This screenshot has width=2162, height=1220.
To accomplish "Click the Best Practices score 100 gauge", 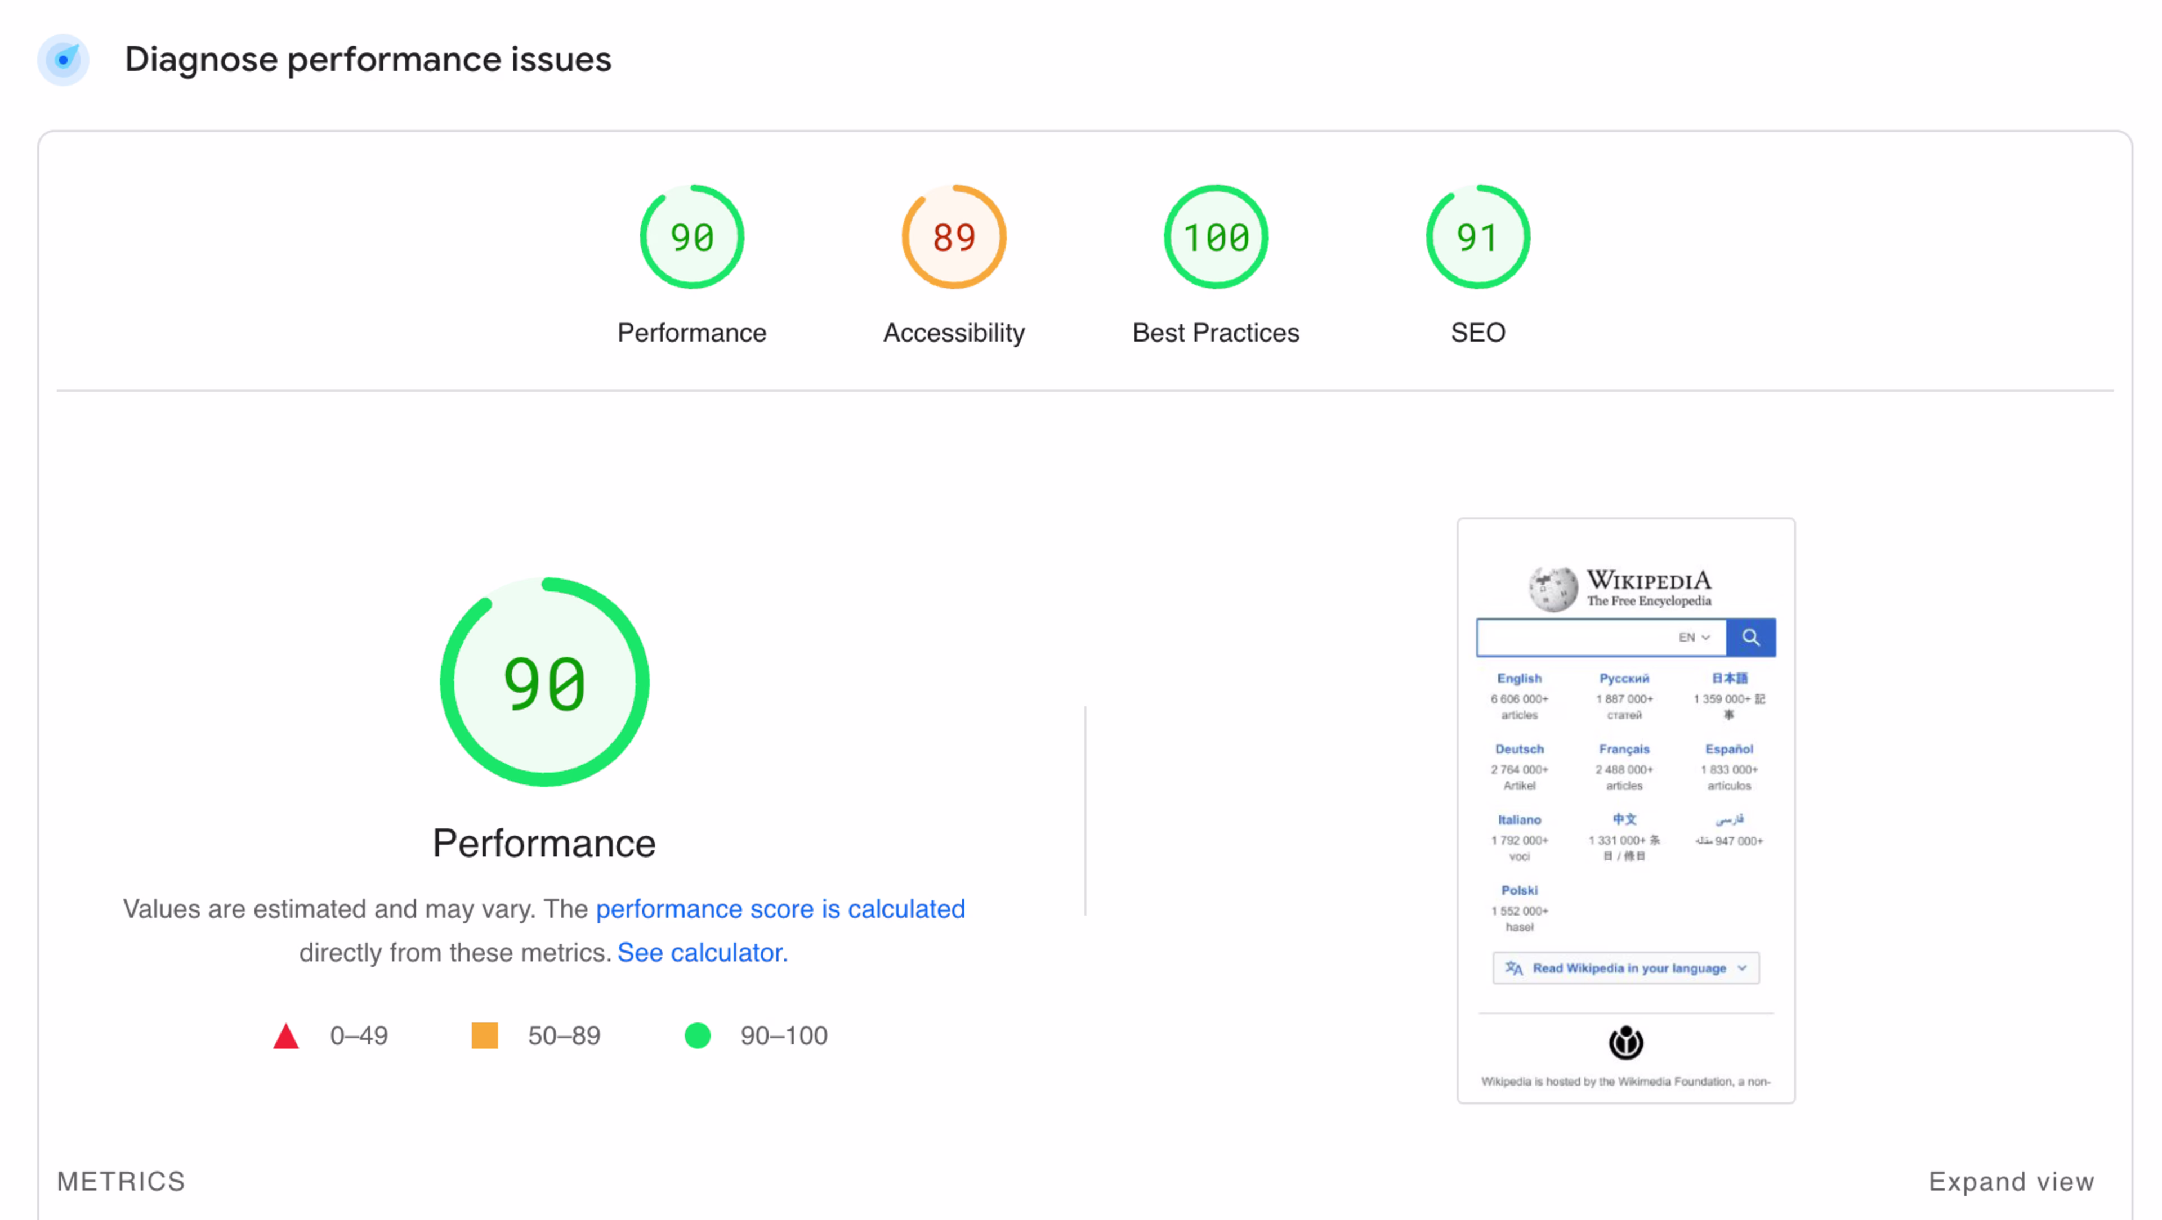I will (1216, 237).
